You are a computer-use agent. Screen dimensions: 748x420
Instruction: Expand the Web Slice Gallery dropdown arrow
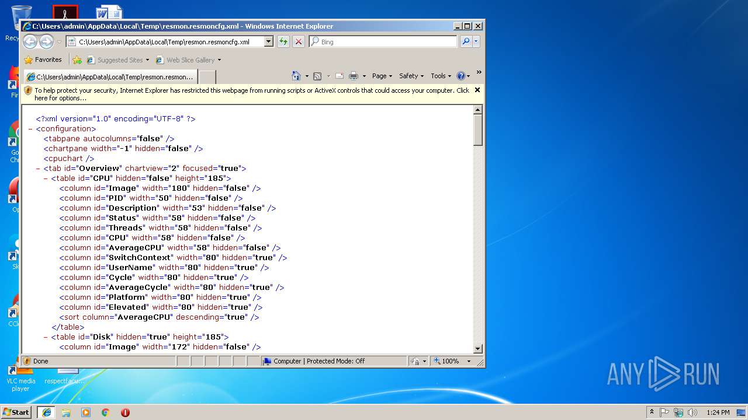tap(219, 60)
